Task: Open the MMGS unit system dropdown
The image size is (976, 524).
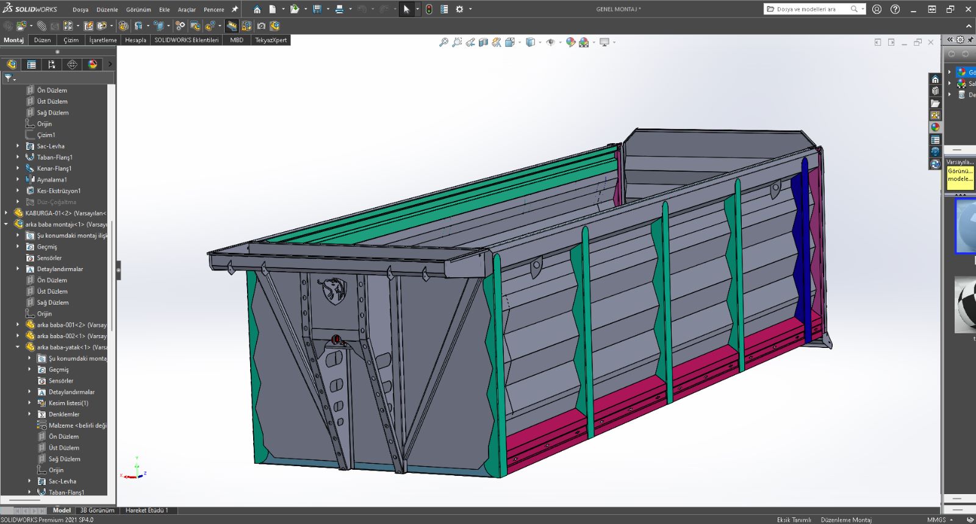Action: point(952,520)
